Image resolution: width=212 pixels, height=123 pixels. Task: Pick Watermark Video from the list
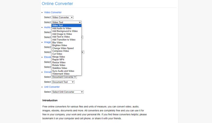coord(67,74)
